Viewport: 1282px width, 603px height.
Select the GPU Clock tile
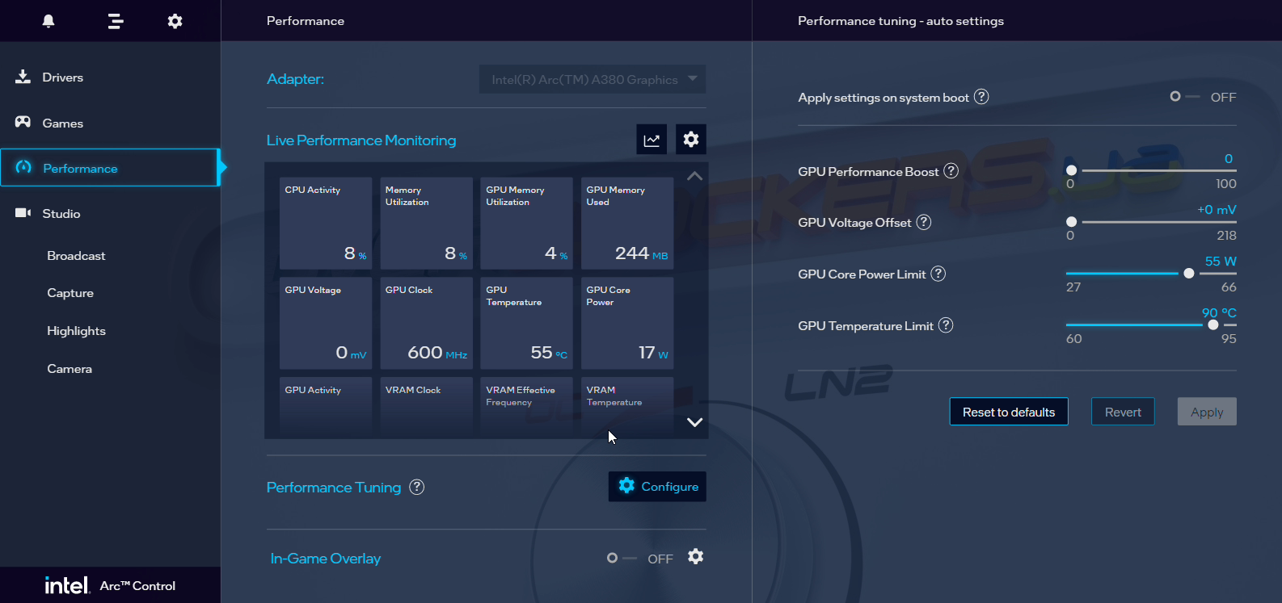[x=426, y=324]
